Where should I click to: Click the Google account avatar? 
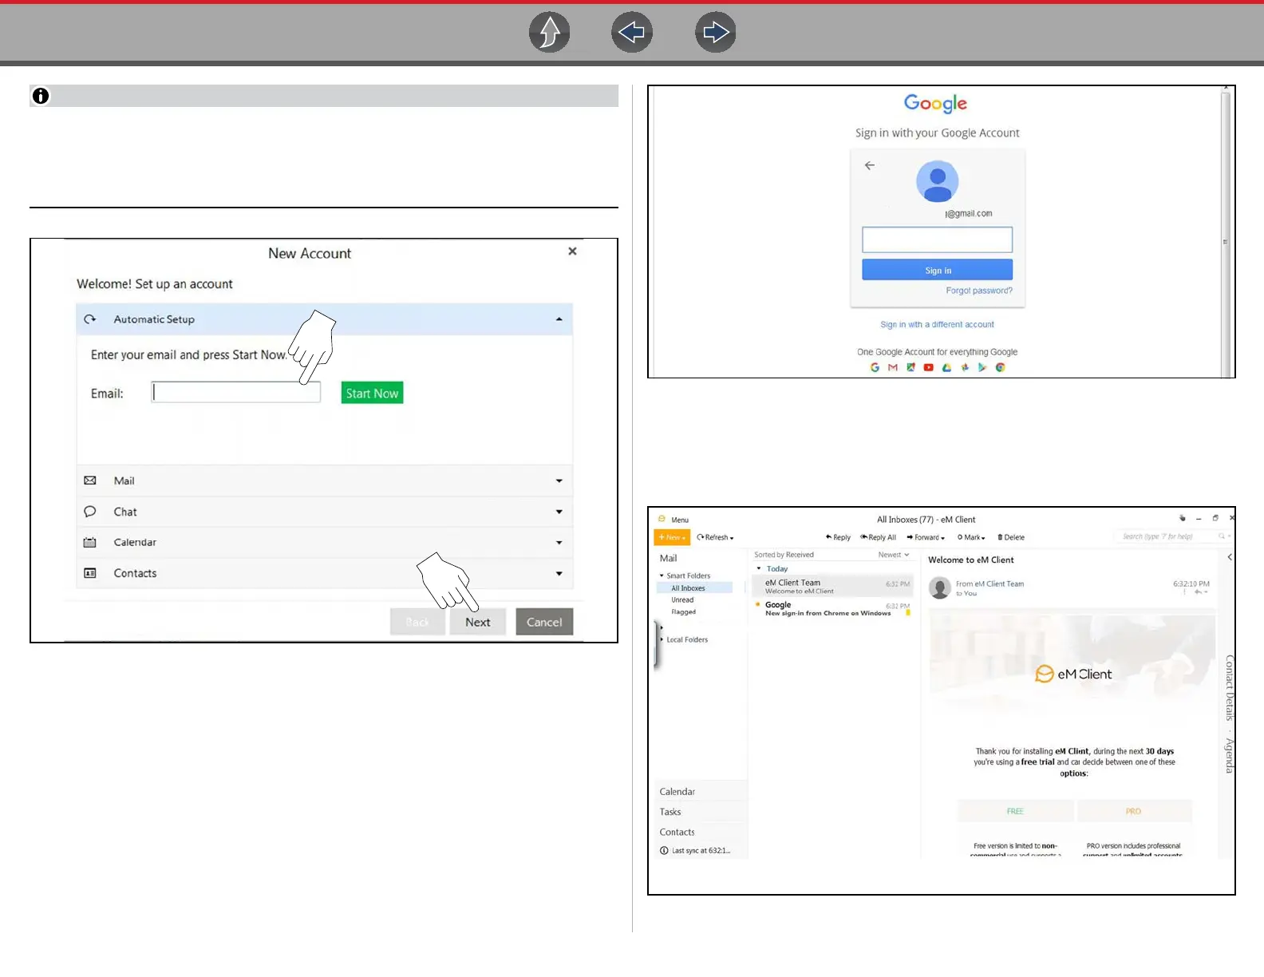(938, 181)
